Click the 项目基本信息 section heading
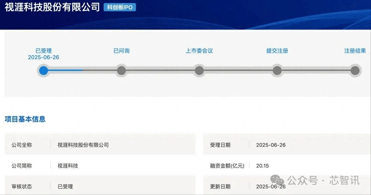Viewport: 371px width, 195px height. [x=25, y=119]
